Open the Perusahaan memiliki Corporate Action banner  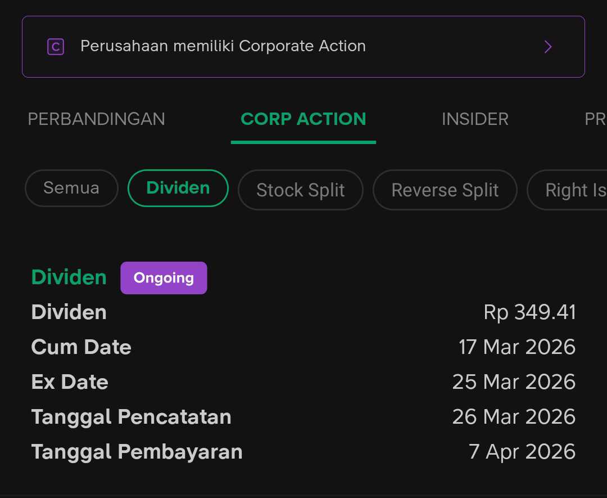(x=303, y=47)
